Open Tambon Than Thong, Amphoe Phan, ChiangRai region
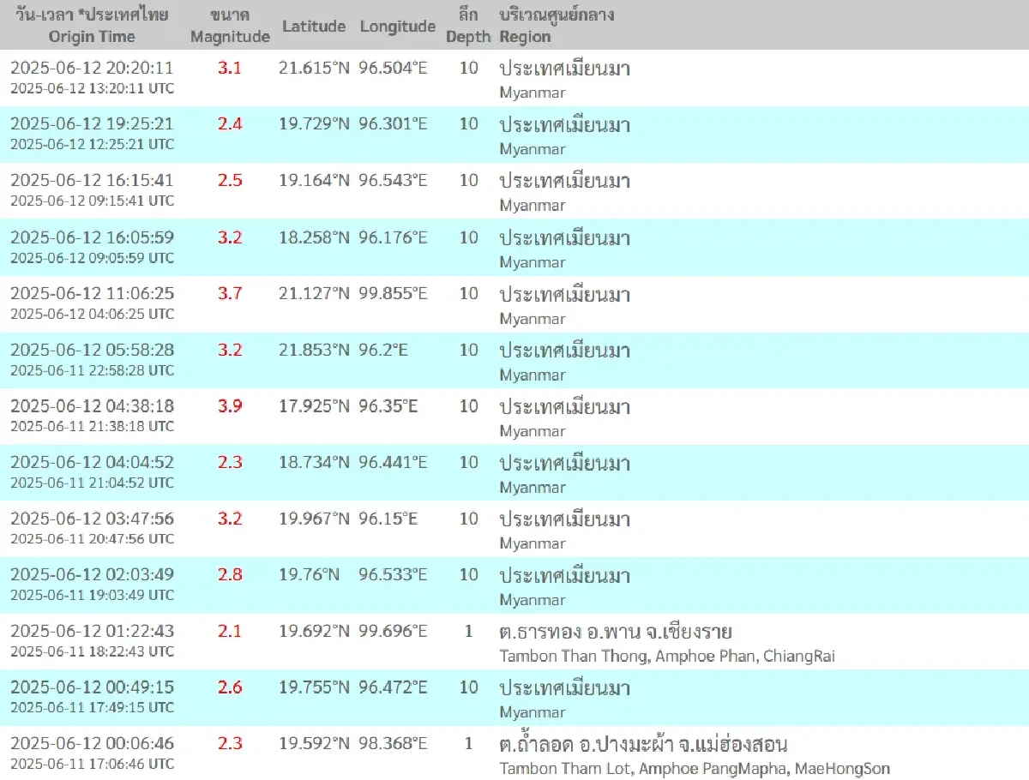 click(x=667, y=657)
